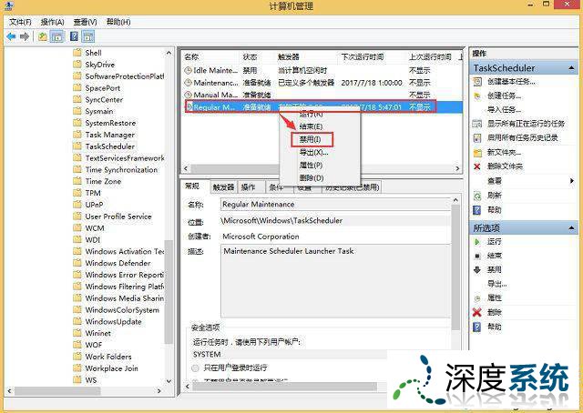Click the 刷新 refresh icon
583x413 pixels.
477,196
